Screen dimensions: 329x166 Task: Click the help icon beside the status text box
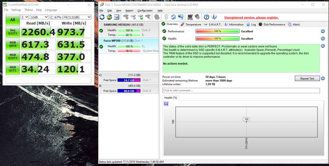(x=323, y=46)
